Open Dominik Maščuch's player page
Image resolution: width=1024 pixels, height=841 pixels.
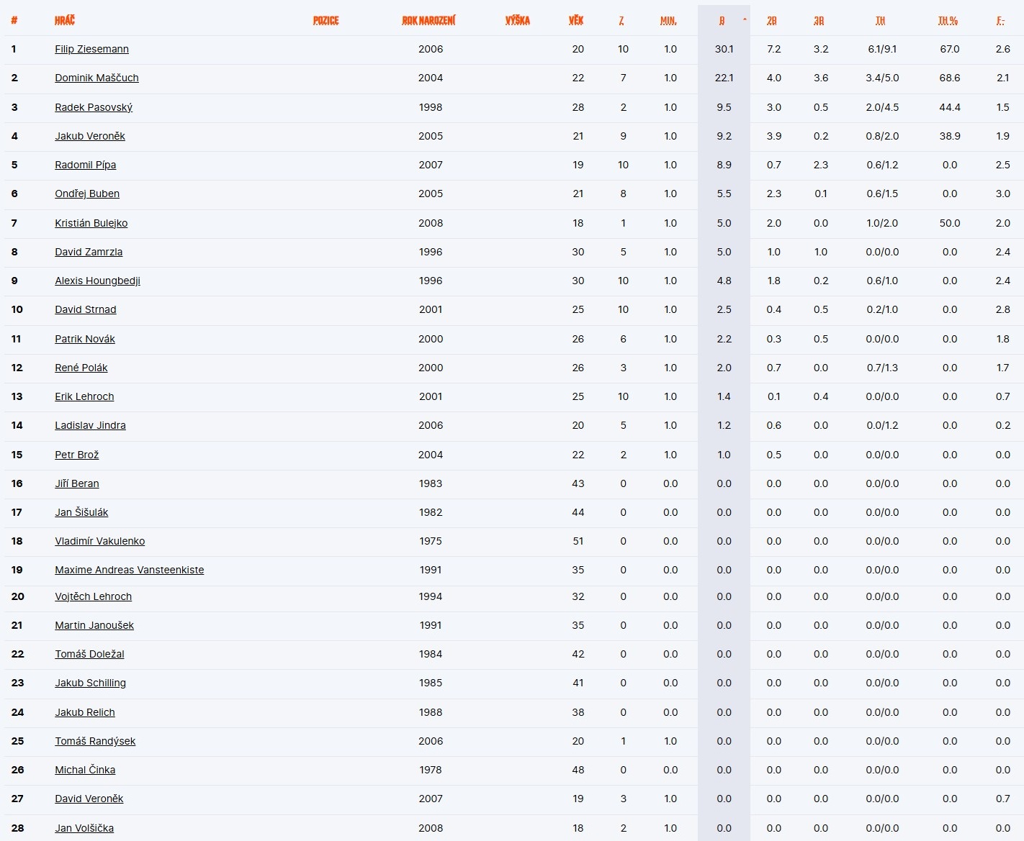[96, 78]
